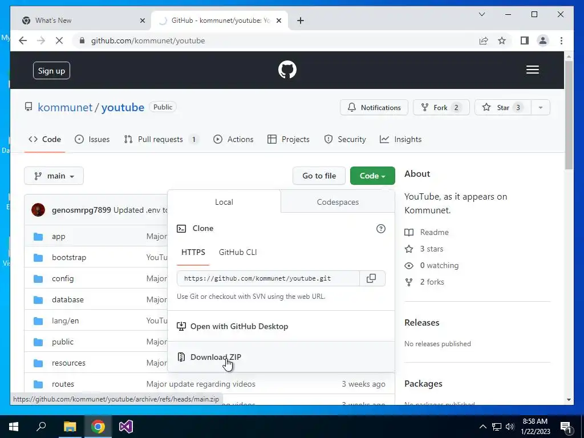Open Chrome side panel icon
The width and height of the screenshot is (584, 438).
(525, 40)
